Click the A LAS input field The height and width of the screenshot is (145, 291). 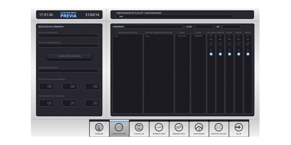pos(204,27)
